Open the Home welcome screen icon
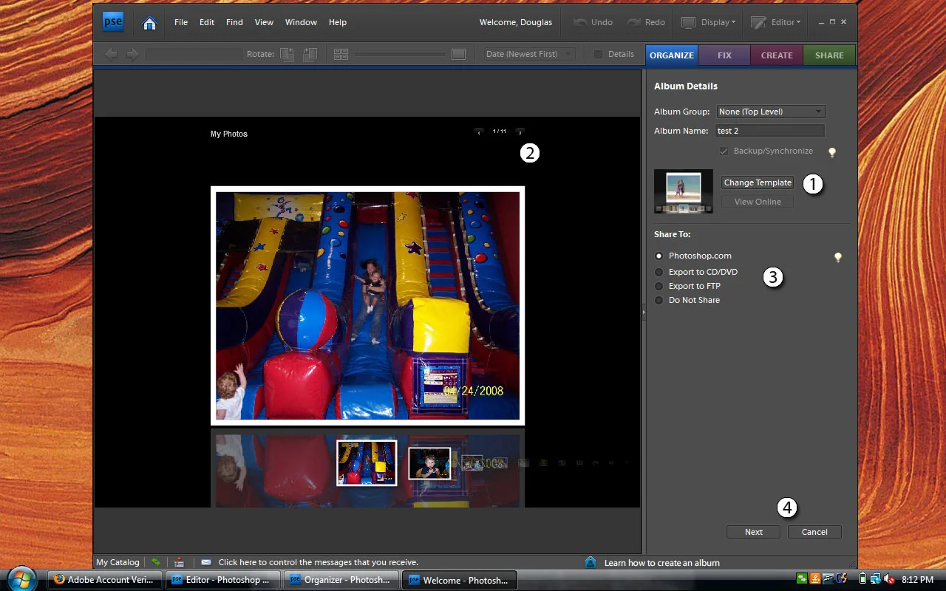946x591 pixels. (x=149, y=23)
